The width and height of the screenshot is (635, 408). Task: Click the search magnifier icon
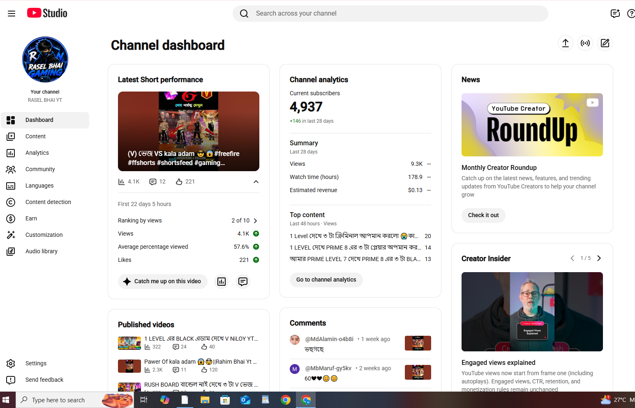pyautogui.click(x=244, y=14)
